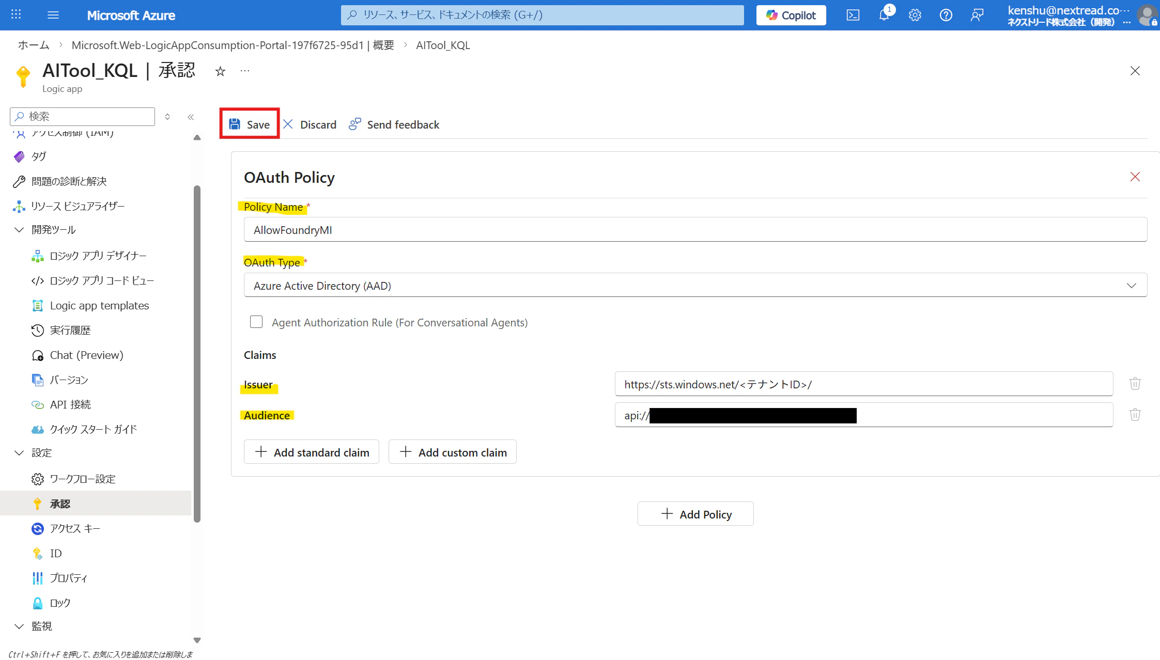Expand the 監視 section
The image size is (1160, 660).
(20, 626)
